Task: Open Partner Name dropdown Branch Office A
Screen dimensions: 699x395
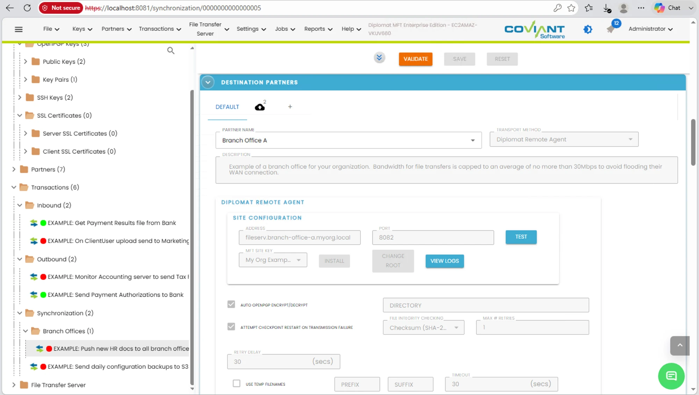Action: (x=348, y=140)
